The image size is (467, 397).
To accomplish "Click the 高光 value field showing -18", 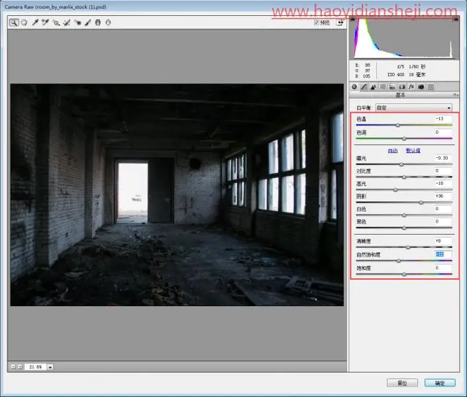I will [x=443, y=184].
